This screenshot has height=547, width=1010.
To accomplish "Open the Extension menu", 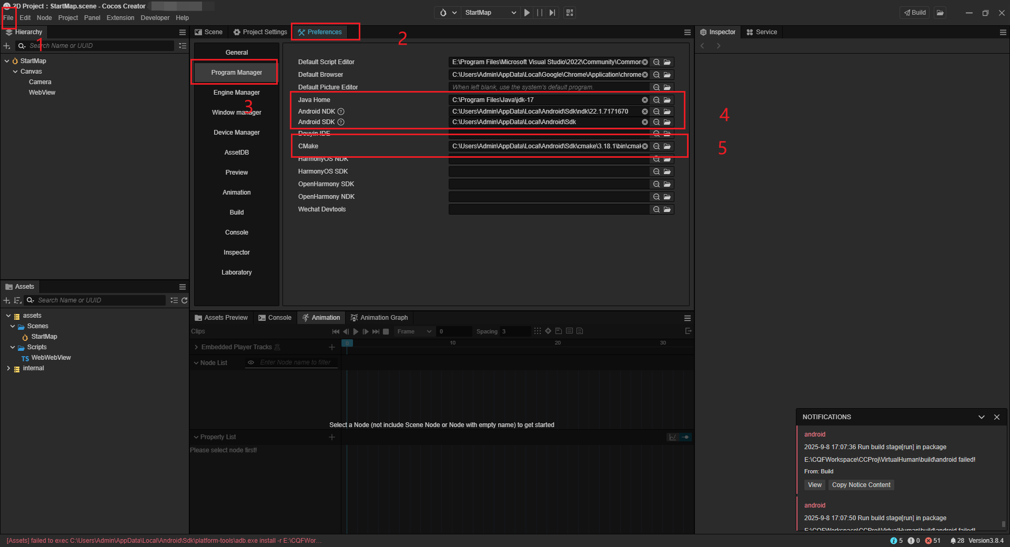I will pos(120,18).
